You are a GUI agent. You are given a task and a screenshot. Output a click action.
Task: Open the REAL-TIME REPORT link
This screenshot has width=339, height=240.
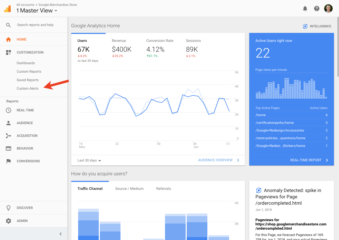point(306,160)
